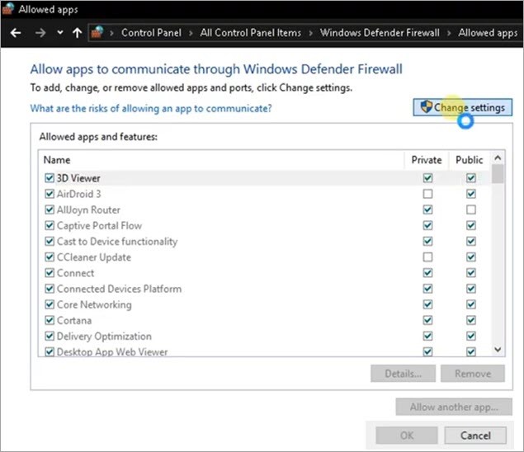
Task: Uncheck Private for Cast to Device functionality
Action: pyautogui.click(x=427, y=241)
